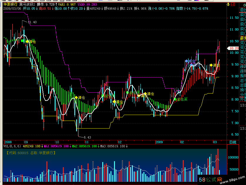The image size is (246, 185).
Task: Click the index change 指数(-14.79)-0.67%
Action: [x=192, y=9]
